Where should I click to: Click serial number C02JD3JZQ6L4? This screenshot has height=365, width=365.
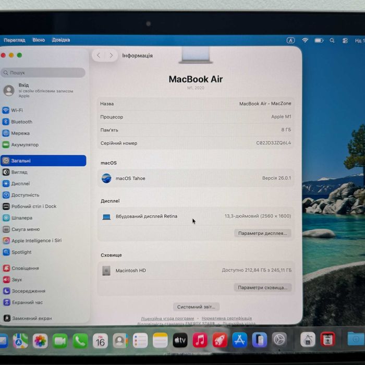tap(273, 143)
